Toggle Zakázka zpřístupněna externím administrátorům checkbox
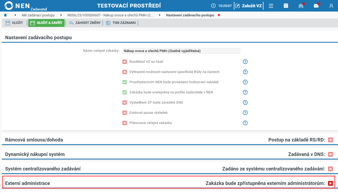Screen dimensions: 338x193 [x=330, y=183]
